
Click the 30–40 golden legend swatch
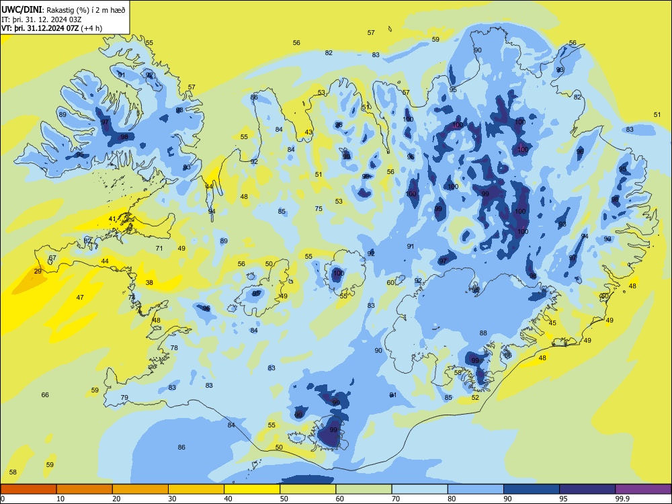[196, 489]
